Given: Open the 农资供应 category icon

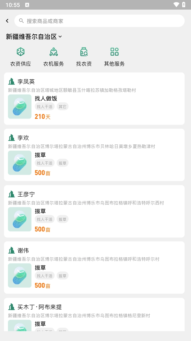Looking at the screenshot, I should [x=21, y=52].
